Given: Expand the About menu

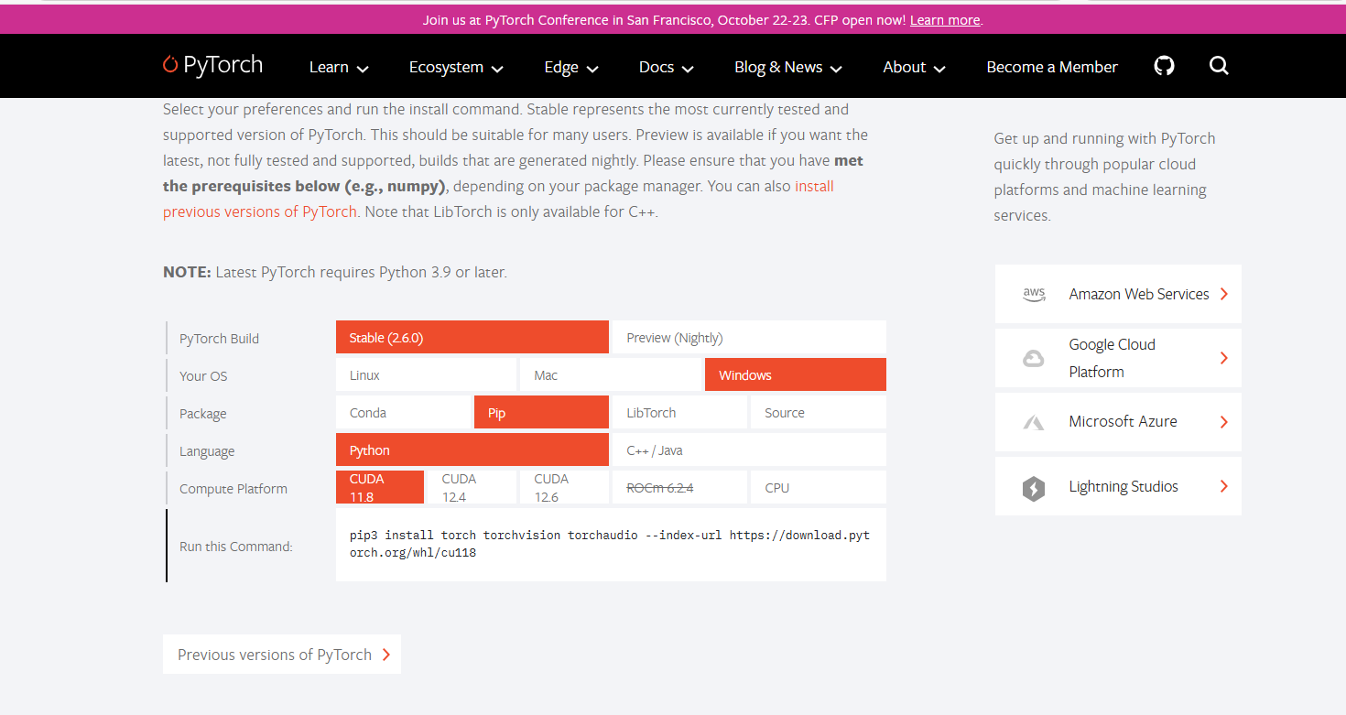Looking at the screenshot, I should pyautogui.click(x=914, y=67).
